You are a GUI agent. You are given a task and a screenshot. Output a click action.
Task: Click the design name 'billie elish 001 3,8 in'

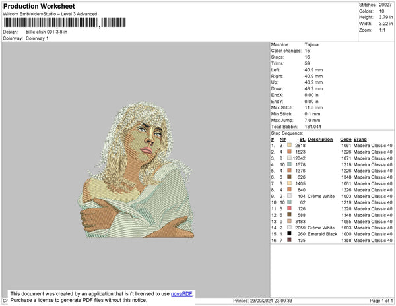pyautogui.click(x=46, y=32)
